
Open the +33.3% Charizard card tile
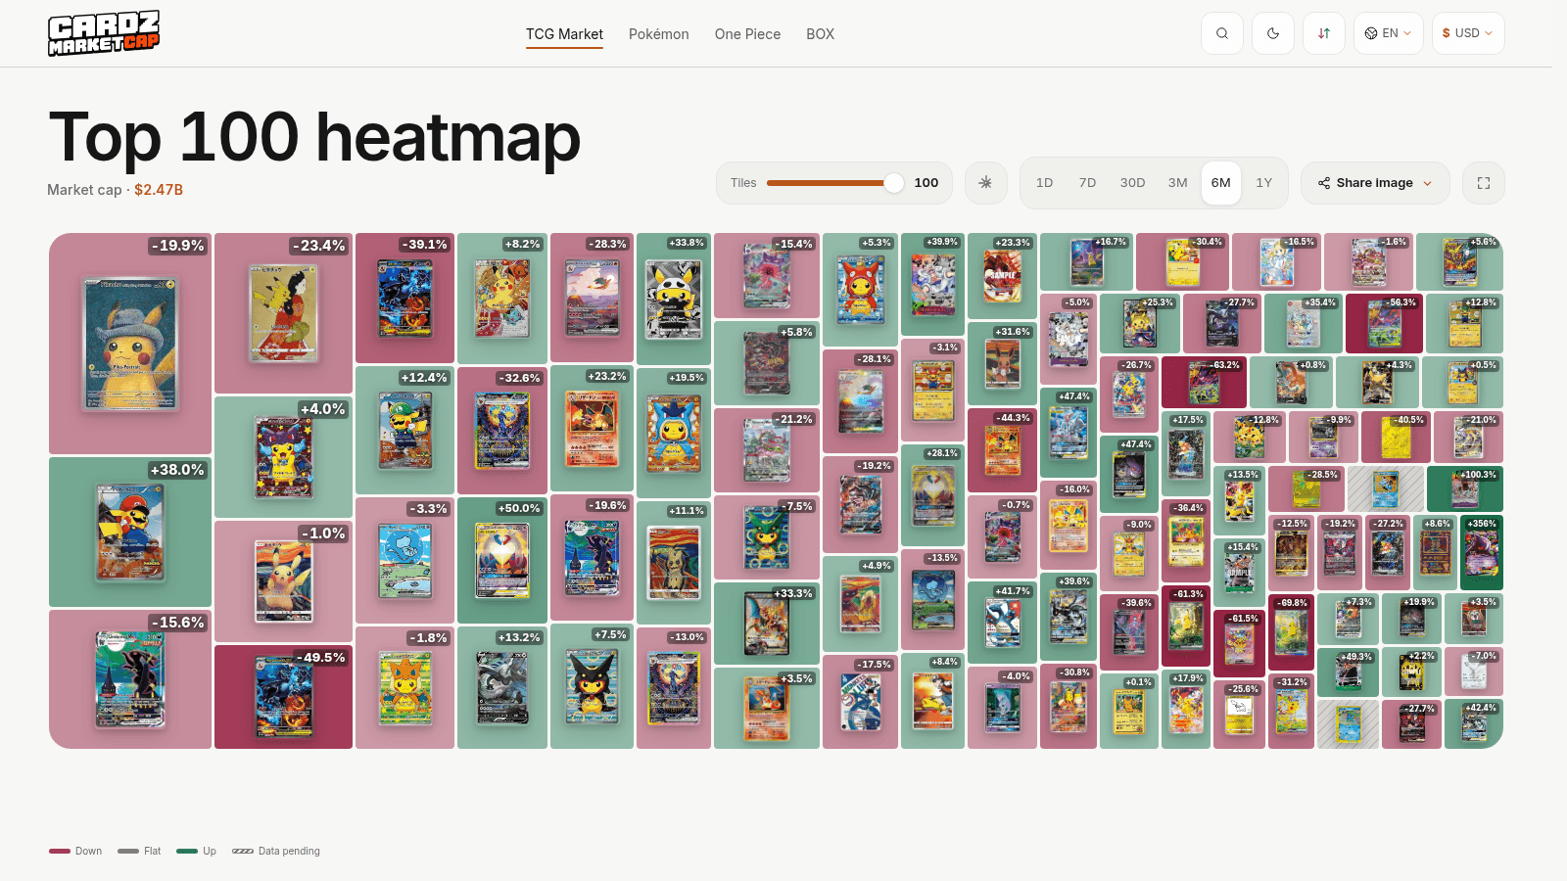point(767,624)
